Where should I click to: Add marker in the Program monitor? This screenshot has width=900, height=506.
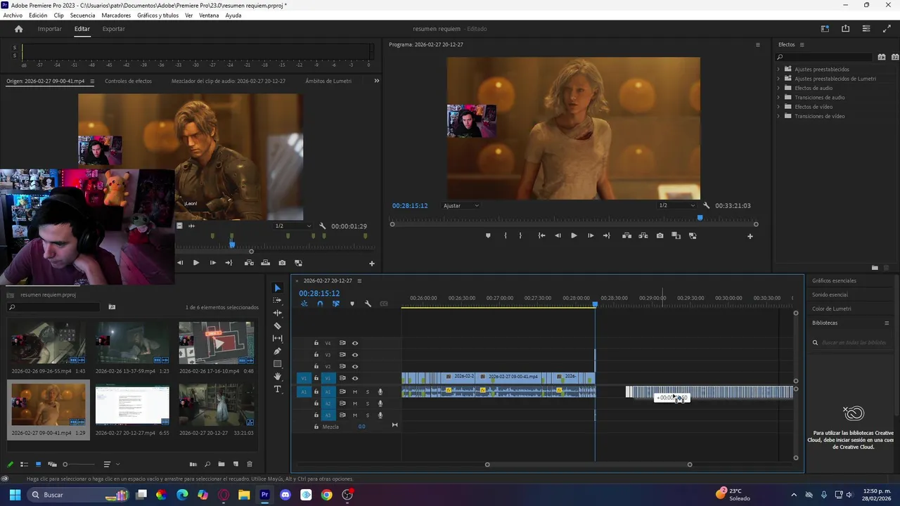tap(488, 236)
